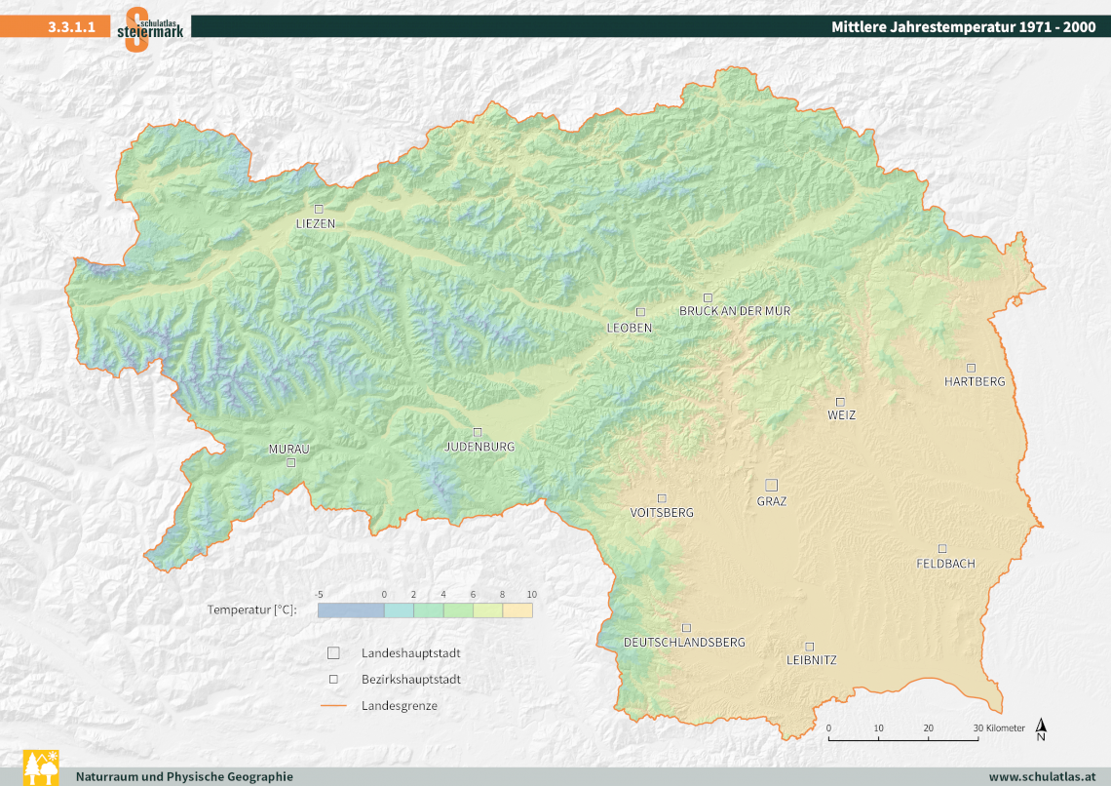The image size is (1111, 786).
Task: Click the tree and sun icon bottom-left
Action: [41, 767]
